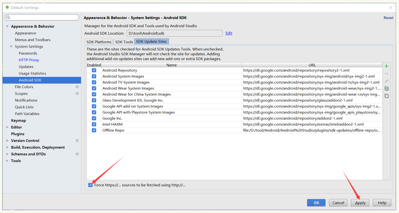Expand Version Control tree arrow

click(7, 140)
